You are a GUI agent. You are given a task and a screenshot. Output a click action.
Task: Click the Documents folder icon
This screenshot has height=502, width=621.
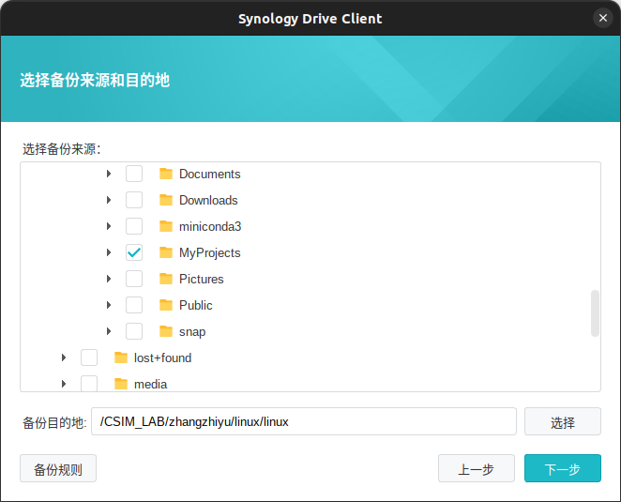(x=166, y=174)
